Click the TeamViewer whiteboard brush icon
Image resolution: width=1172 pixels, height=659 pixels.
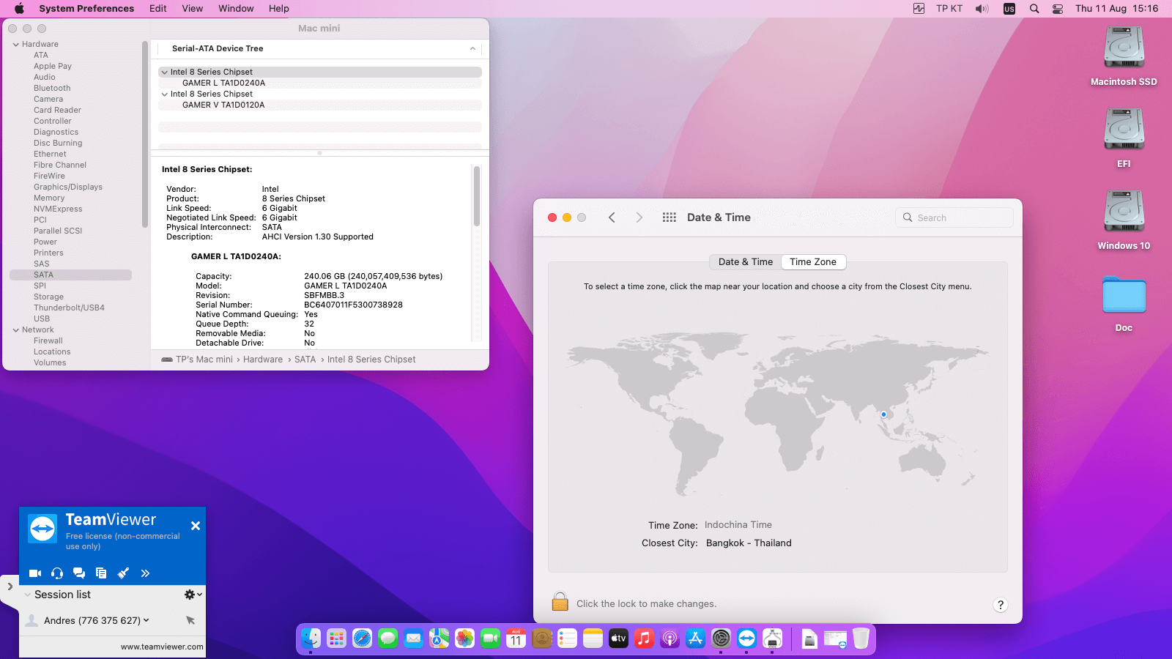[x=123, y=573]
